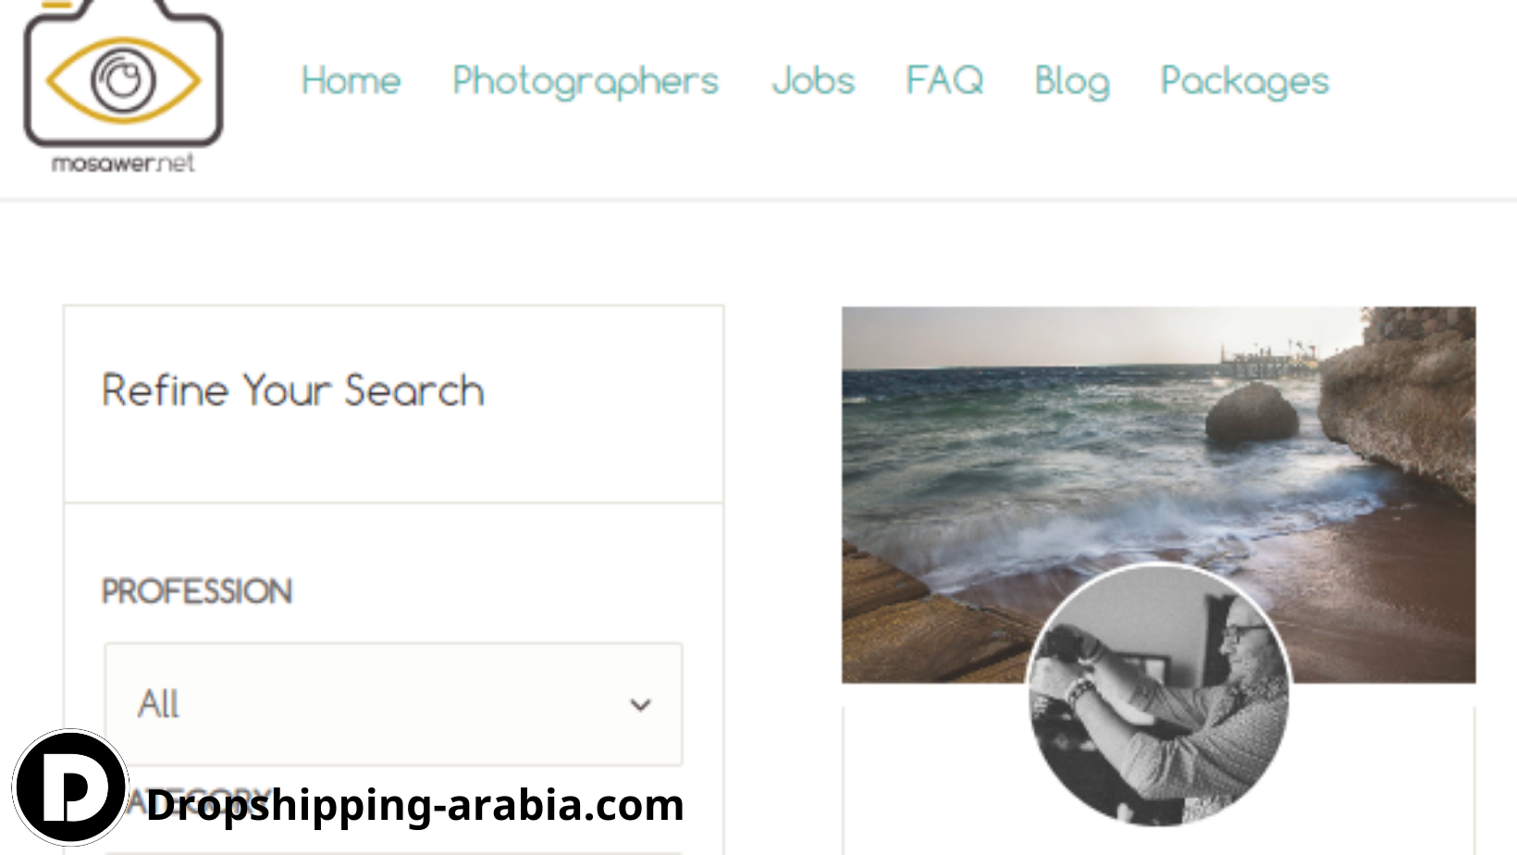
Task: Click the chevron arrow in Profession dropdown
Action: (640, 705)
